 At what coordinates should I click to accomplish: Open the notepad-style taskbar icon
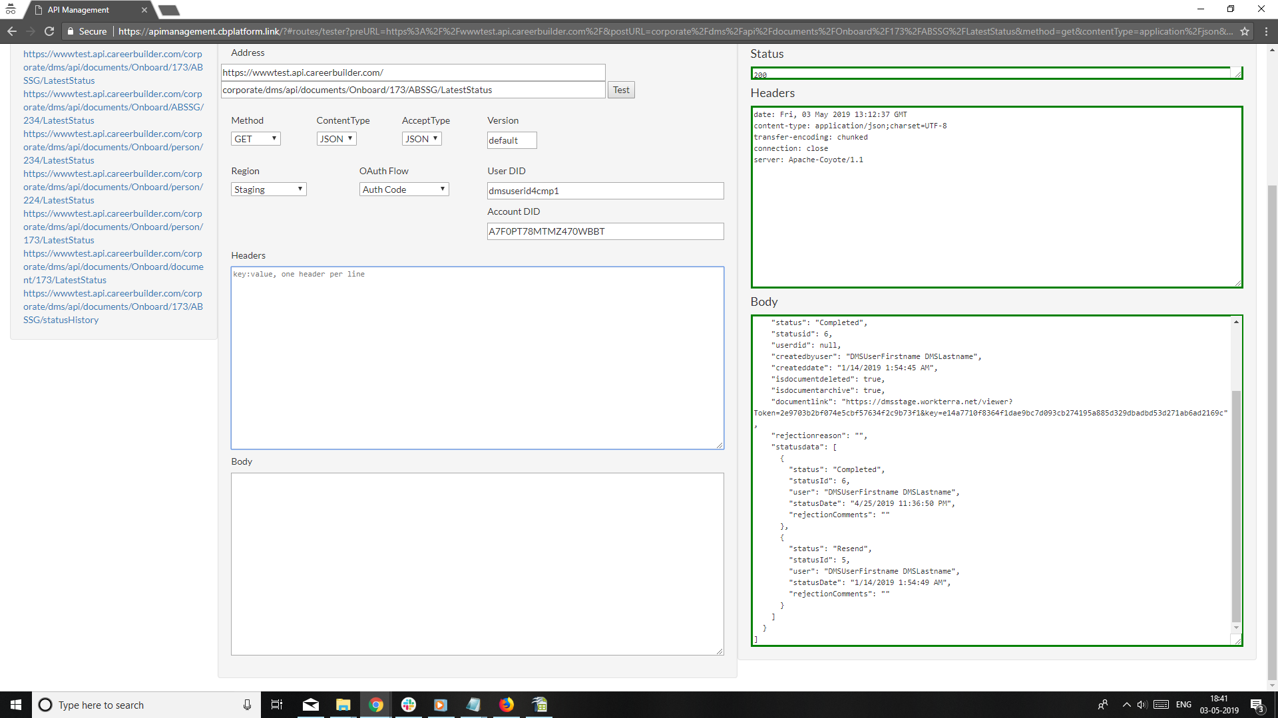pos(473,705)
